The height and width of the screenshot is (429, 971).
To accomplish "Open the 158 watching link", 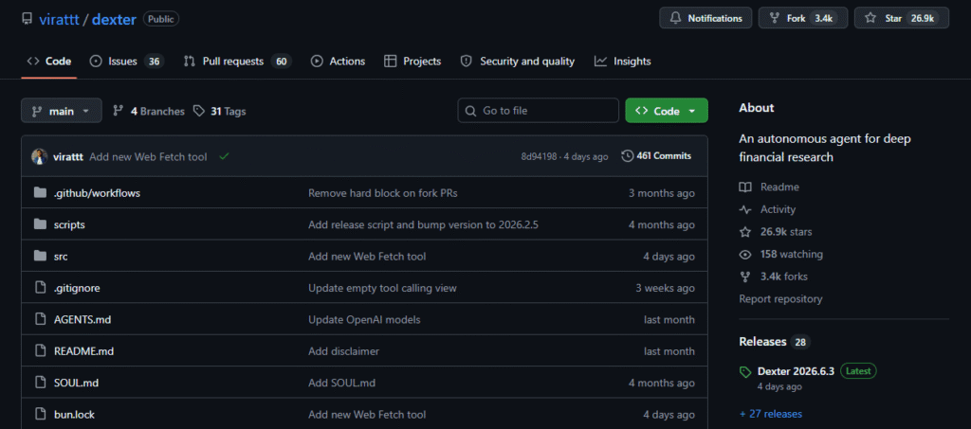I will click(x=781, y=254).
